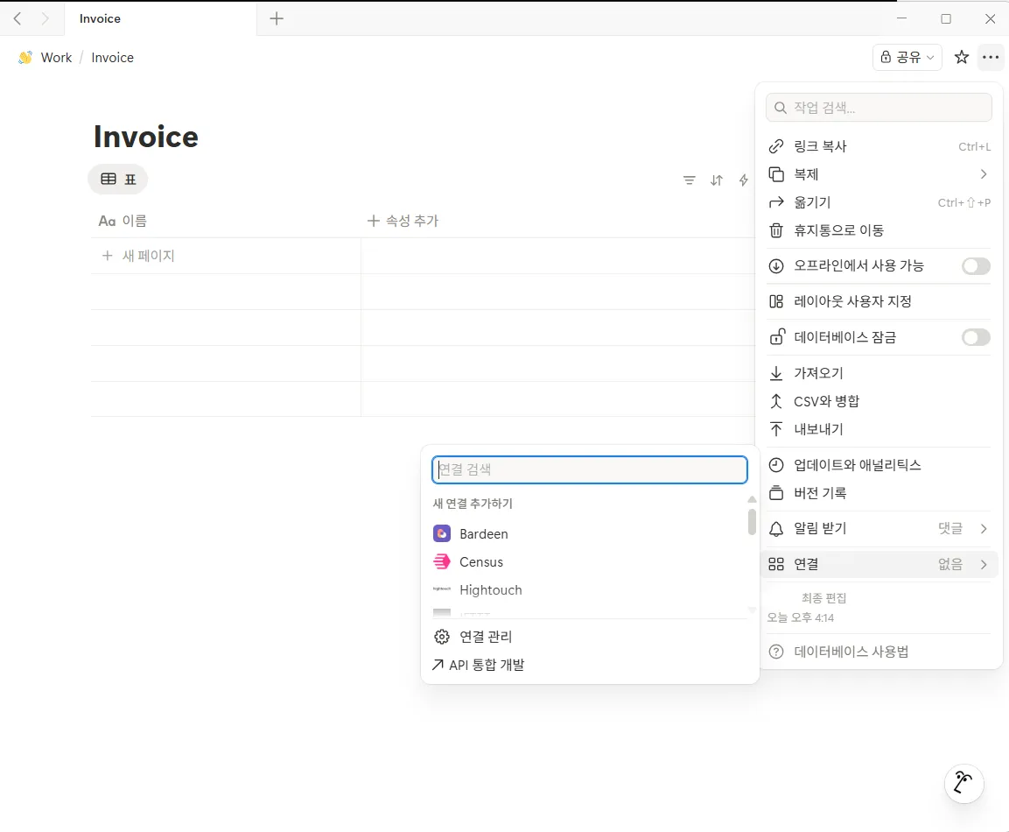
Task: Open automations via the lightning bolt icon
Action: coord(744,180)
